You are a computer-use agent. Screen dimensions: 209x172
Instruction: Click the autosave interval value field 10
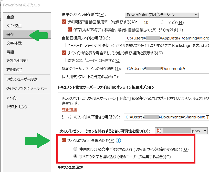(151, 22)
